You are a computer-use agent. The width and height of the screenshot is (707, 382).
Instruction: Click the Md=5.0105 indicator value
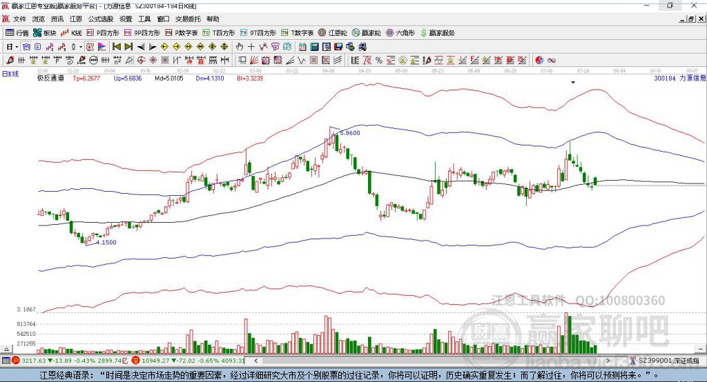pyautogui.click(x=169, y=79)
